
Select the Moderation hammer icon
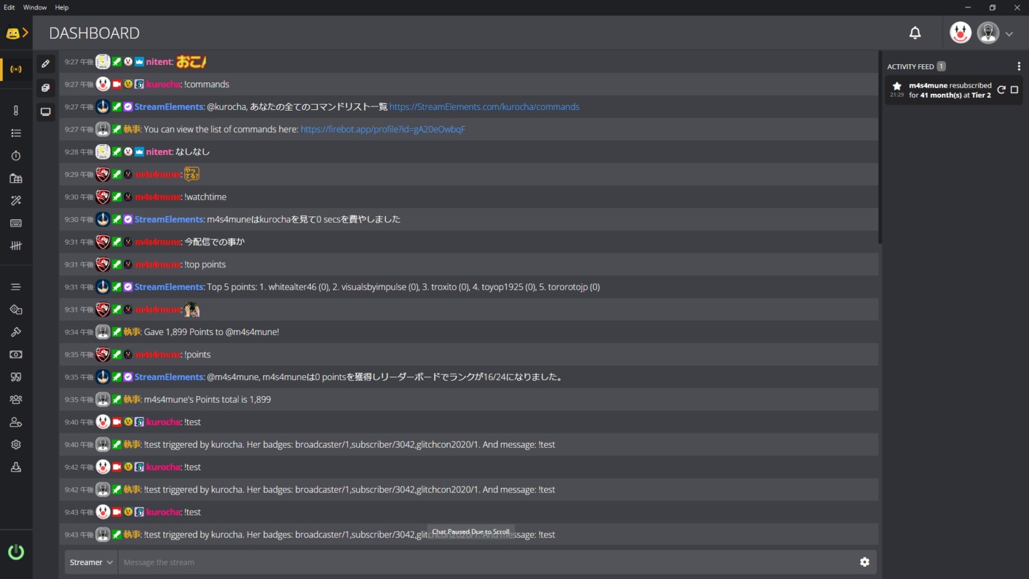(16, 332)
